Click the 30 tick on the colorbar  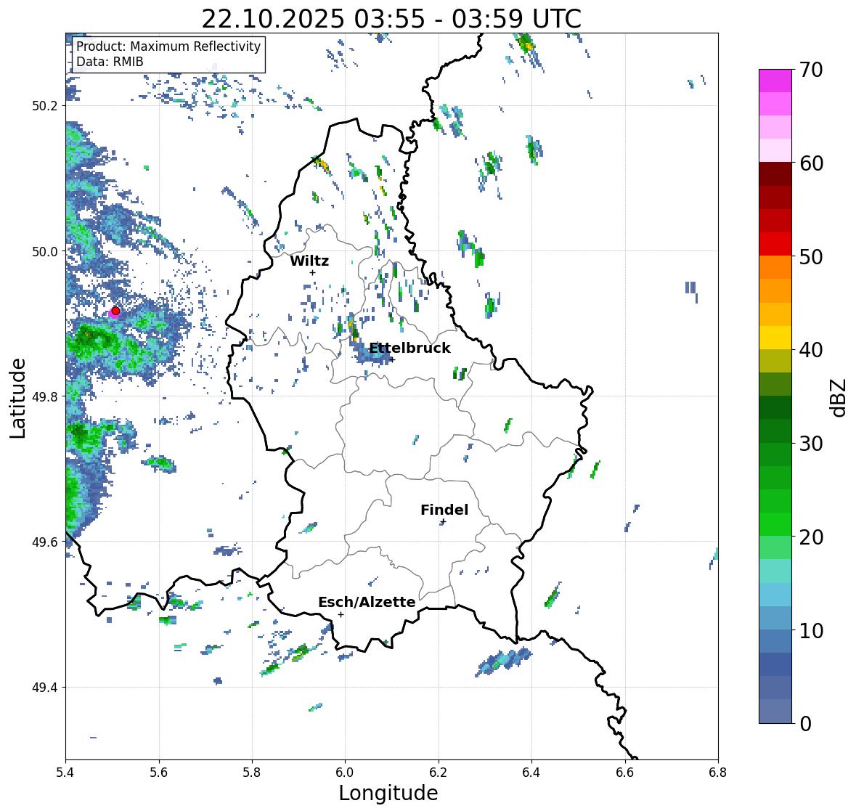coord(811,443)
